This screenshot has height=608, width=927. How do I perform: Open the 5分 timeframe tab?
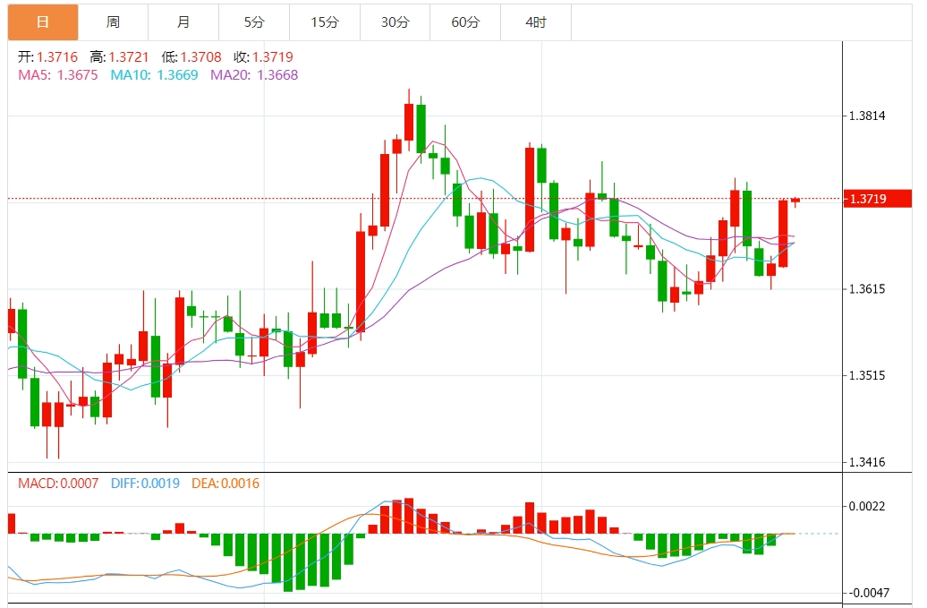(254, 21)
